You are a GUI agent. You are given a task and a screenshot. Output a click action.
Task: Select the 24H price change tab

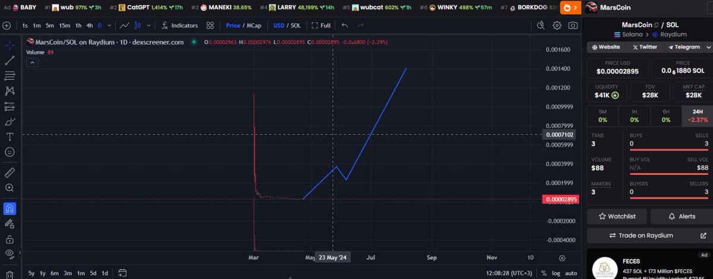(697, 116)
